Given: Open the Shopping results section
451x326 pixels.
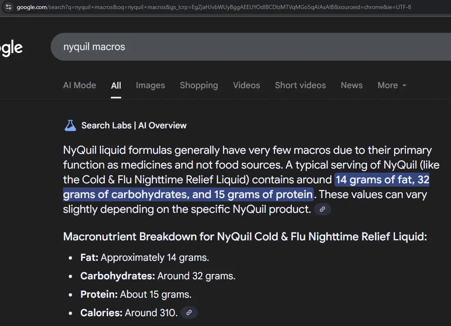Looking at the screenshot, I should click(x=199, y=85).
